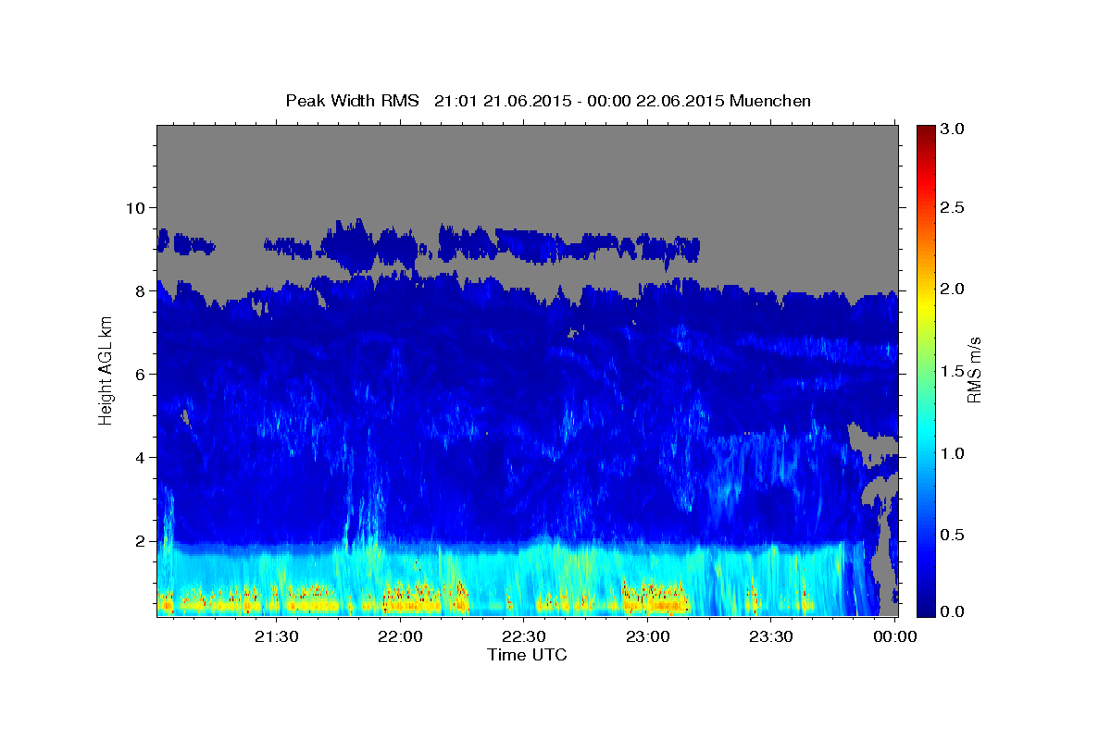Click the 22:30 time tick label
Viewport: 1111px width, 740px height.
pyautogui.click(x=523, y=637)
